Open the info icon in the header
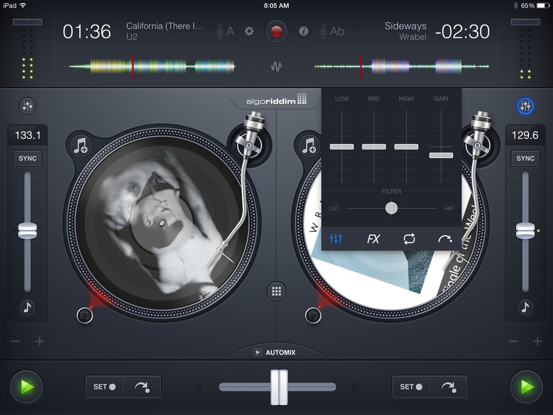This screenshot has width=553, height=415. 304,31
